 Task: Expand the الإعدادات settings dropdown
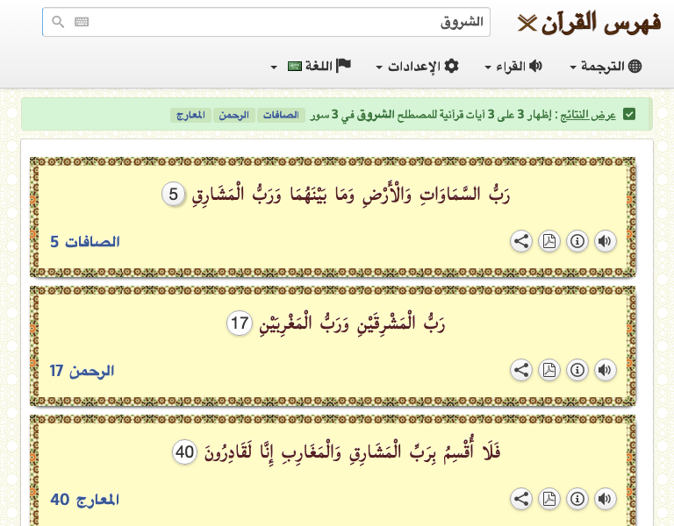pos(417,67)
